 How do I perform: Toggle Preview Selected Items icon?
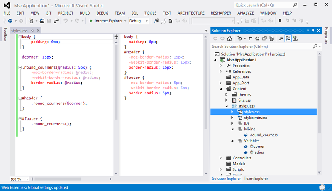pos(288,39)
